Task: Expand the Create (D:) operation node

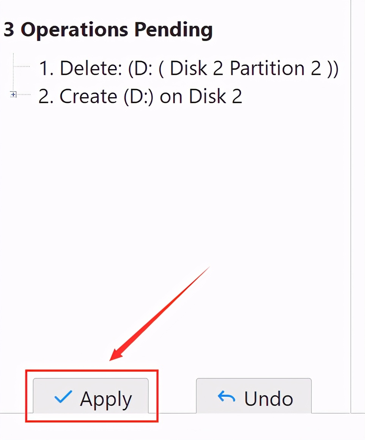Action: click(13, 94)
